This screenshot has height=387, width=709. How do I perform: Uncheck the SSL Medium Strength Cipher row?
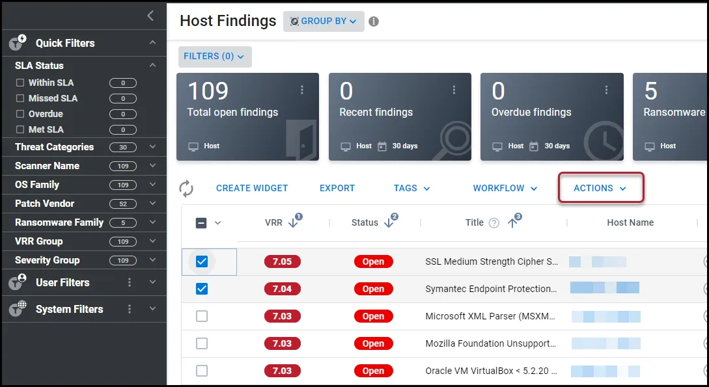click(x=202, y=261)
